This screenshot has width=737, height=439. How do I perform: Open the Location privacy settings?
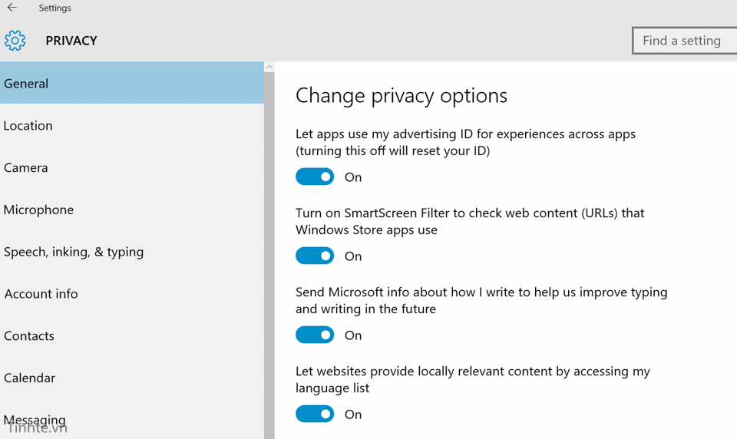(132, 126)
